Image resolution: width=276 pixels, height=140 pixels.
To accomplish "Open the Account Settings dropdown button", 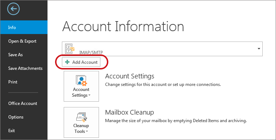I will tap(81, 86).
